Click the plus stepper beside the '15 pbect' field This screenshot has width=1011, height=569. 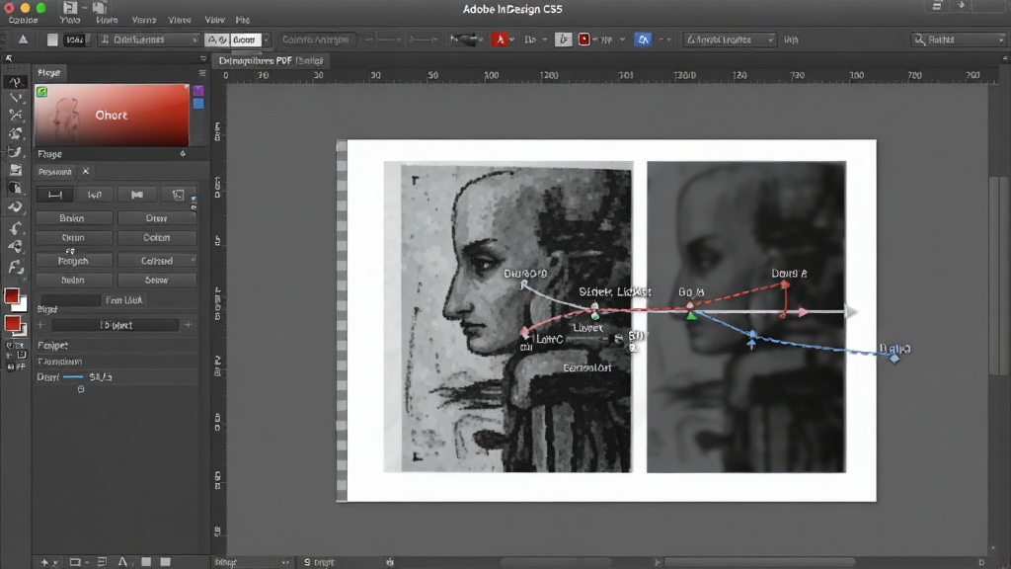(x=189, y=325)
